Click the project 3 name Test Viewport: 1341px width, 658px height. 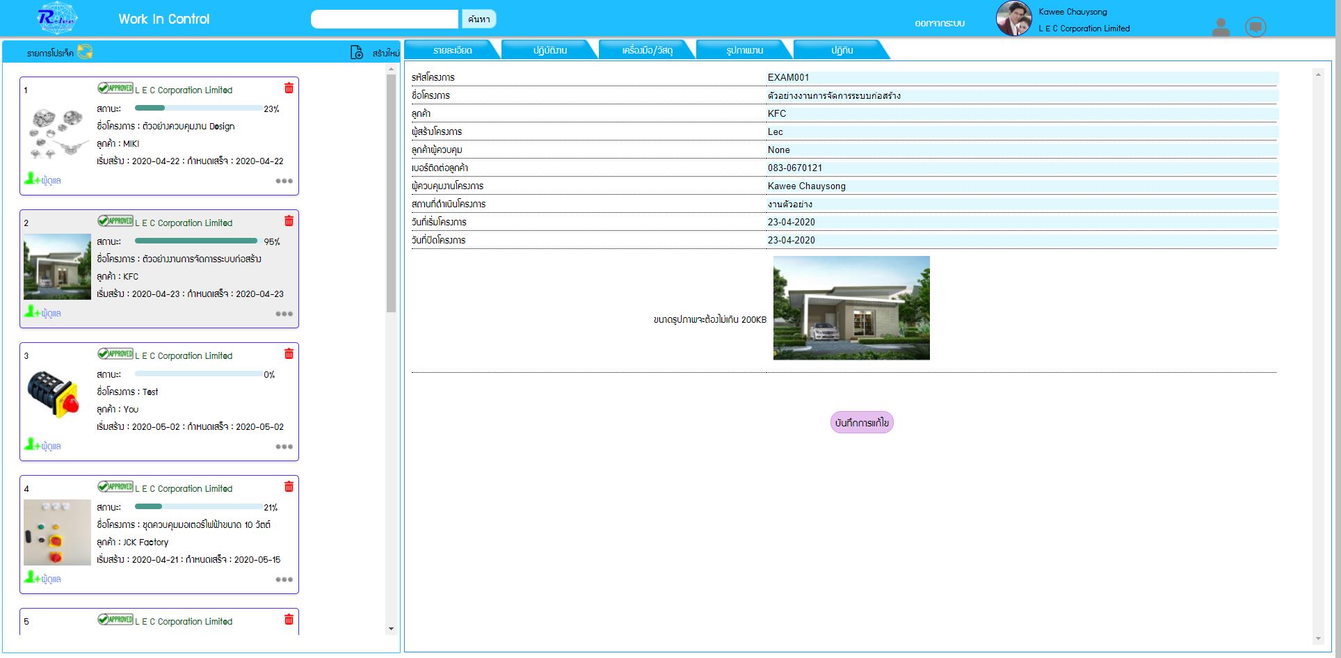pos(150,392)
